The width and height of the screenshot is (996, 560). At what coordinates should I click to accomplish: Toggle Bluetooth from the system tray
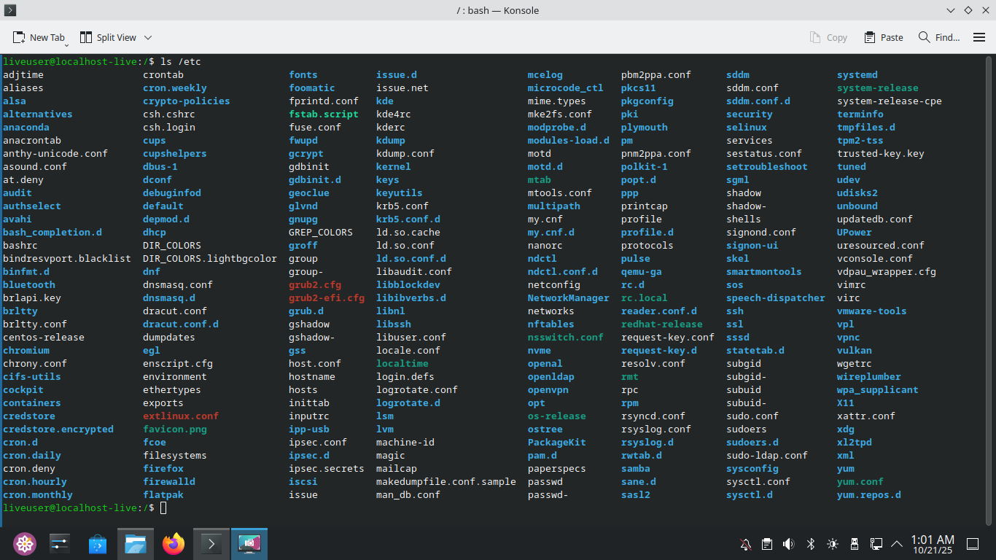click(810, 544)
